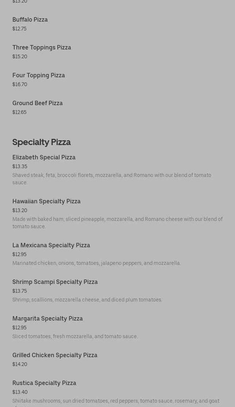Click Ground Beef Pizza title

pos(38,103)
